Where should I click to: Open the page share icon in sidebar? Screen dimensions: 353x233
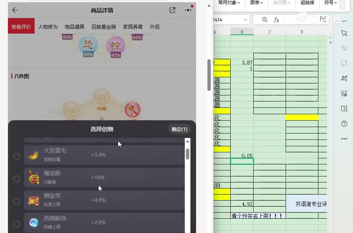344,63
